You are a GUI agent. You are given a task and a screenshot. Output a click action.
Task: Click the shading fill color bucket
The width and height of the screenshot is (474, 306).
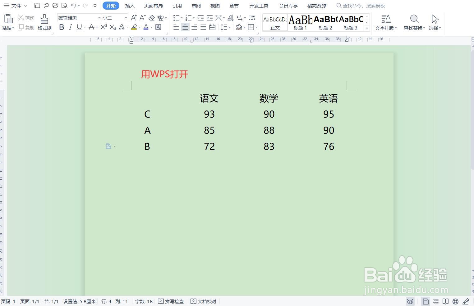239,27
